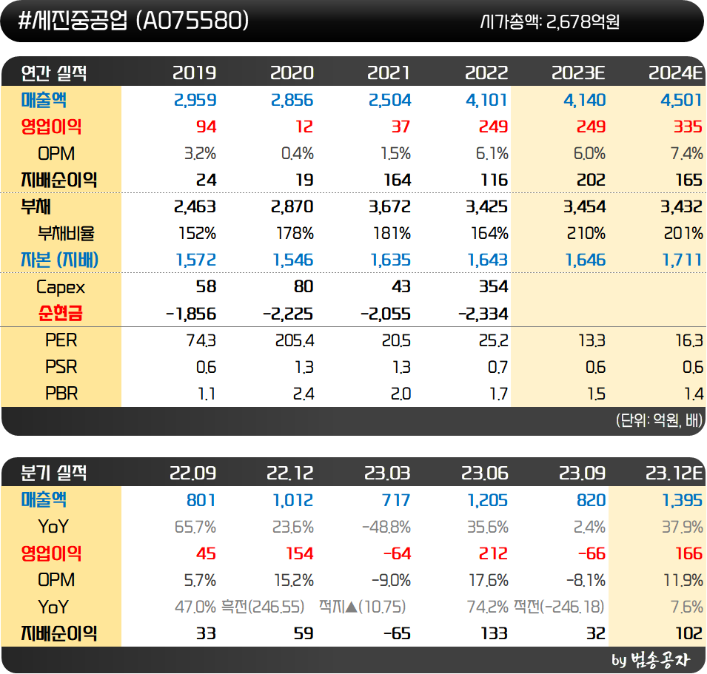Click quarterly '지배순이익' value 102
Viewport: 707px width, 674px height.
pos(689,633)
